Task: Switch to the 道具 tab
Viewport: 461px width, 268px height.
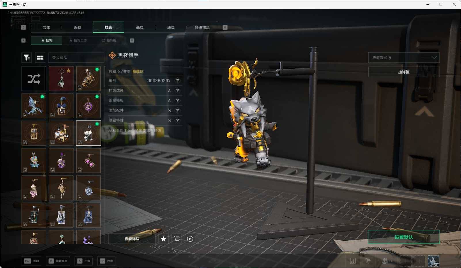Action: click(x=171, y=28)
